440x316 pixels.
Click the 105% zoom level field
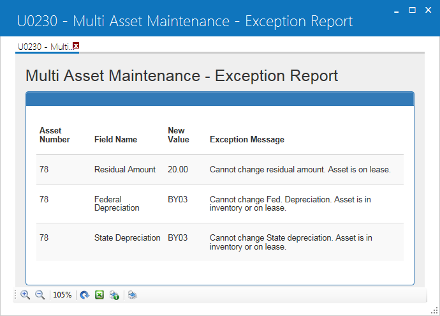pyautogui.click(x=62, y=295)
